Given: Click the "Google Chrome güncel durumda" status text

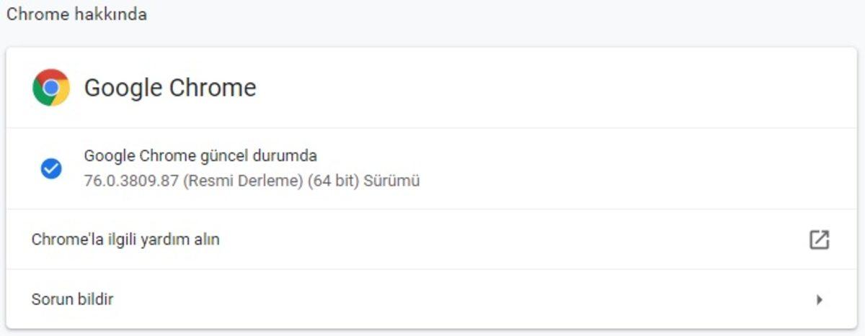Looking at the screenshot, I should [200, 155].
